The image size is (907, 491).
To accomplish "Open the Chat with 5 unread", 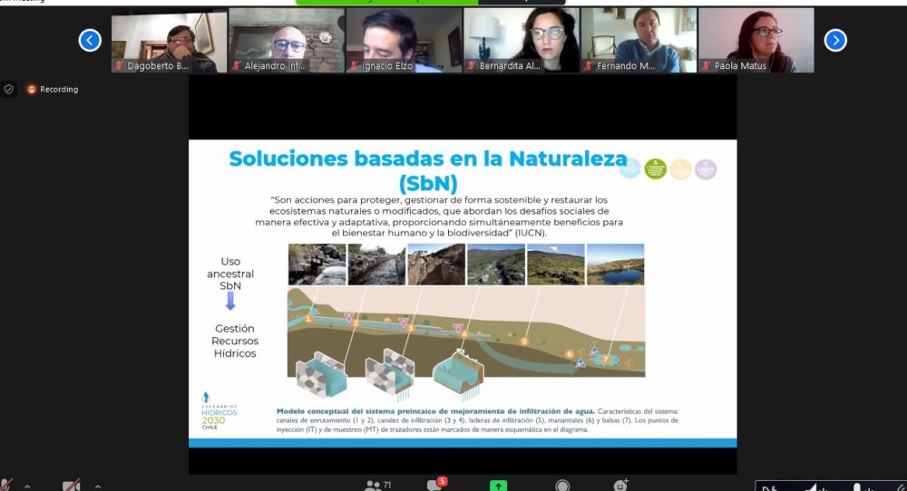I will (x=434, y=486).
